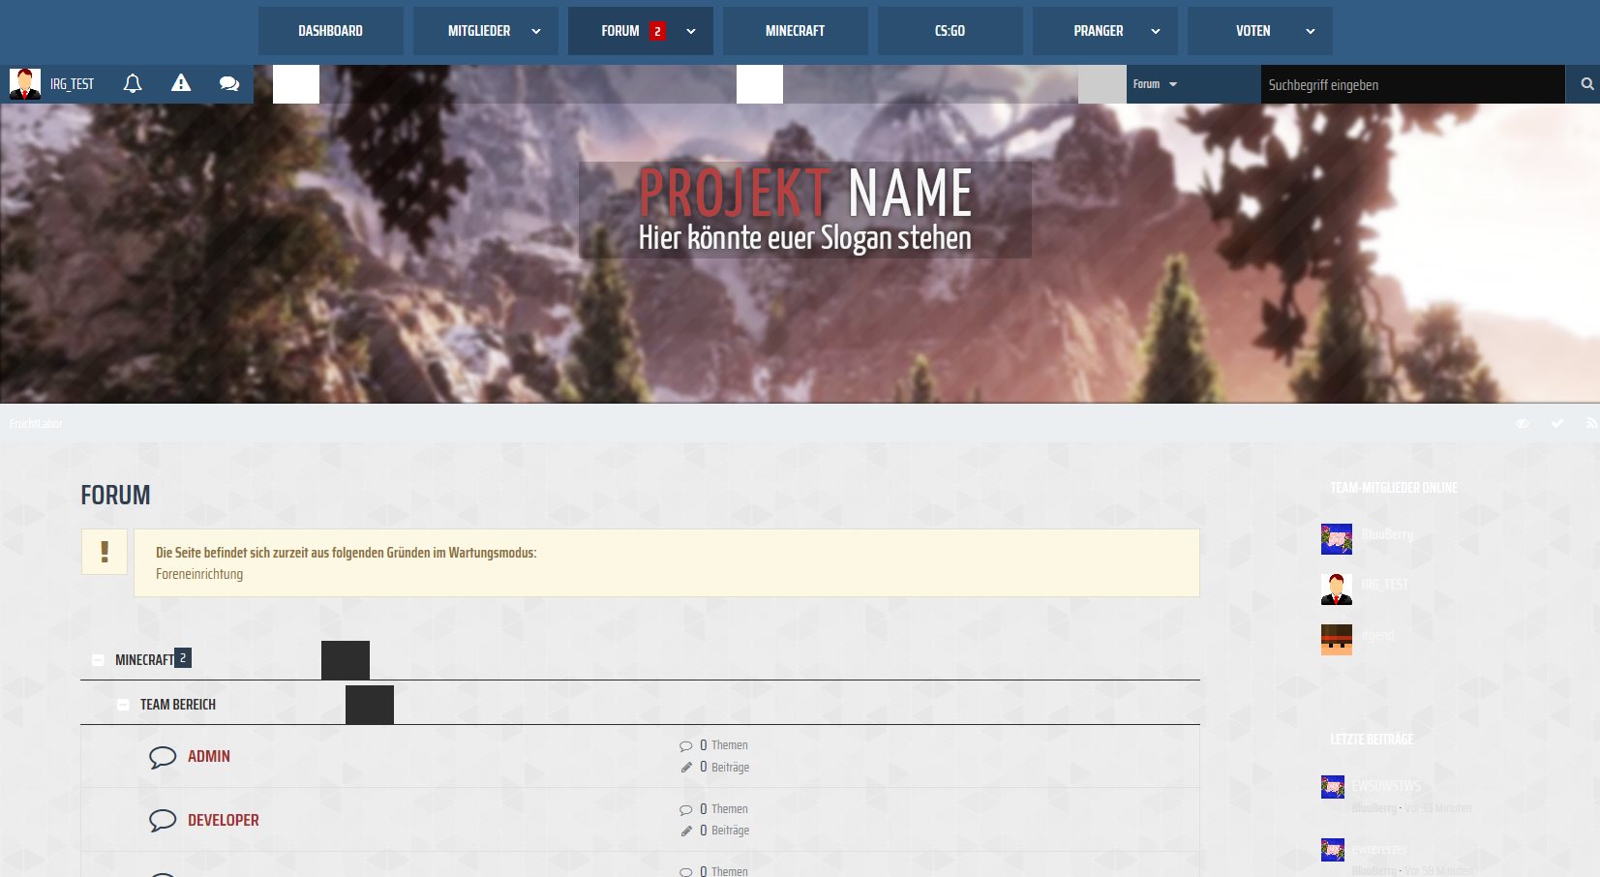Mark all forums read with checkmark icon
This screenshot has width=1600, height=877.
1557,424
